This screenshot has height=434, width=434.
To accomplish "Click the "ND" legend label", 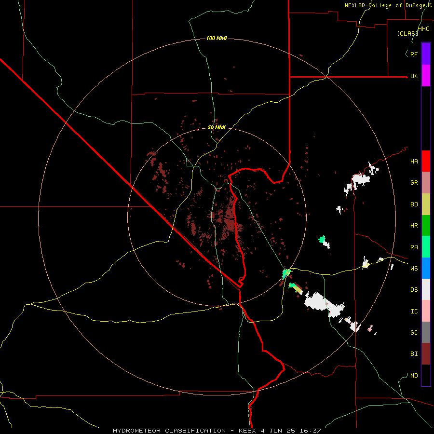I will 414,376.
